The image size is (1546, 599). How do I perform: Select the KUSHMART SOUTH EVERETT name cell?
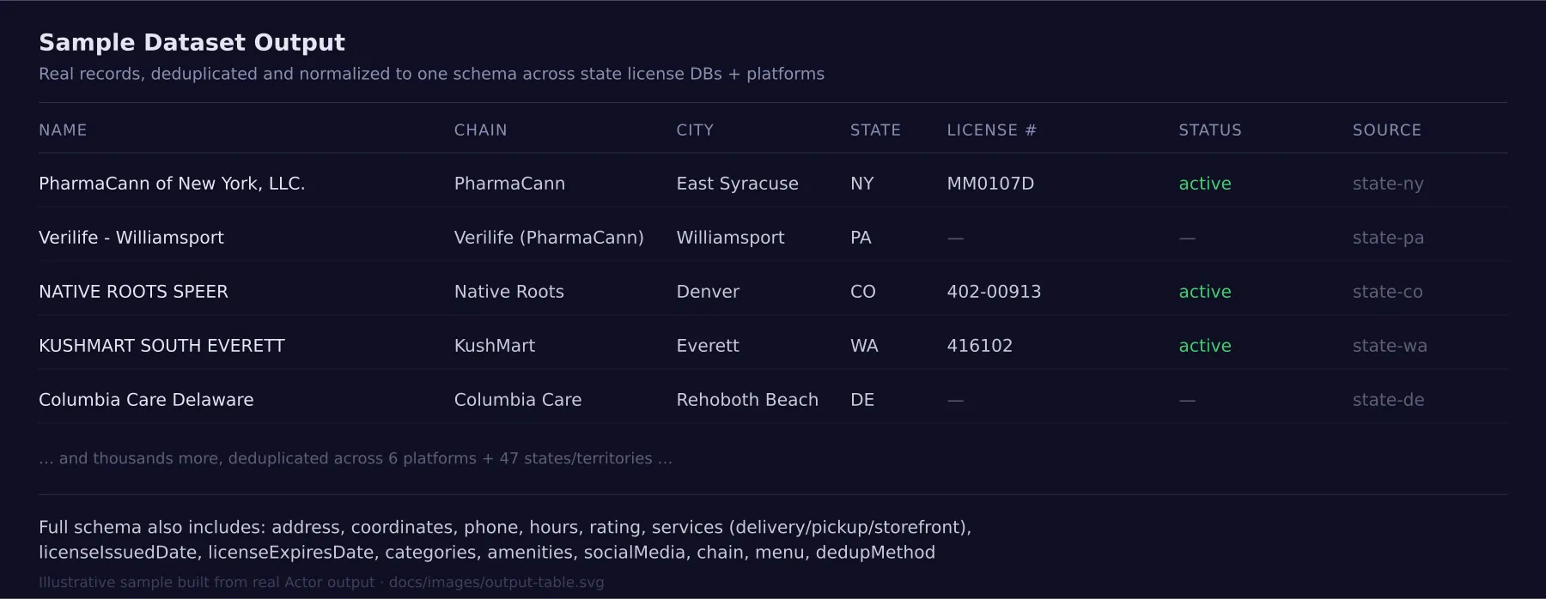coord(161,346)
